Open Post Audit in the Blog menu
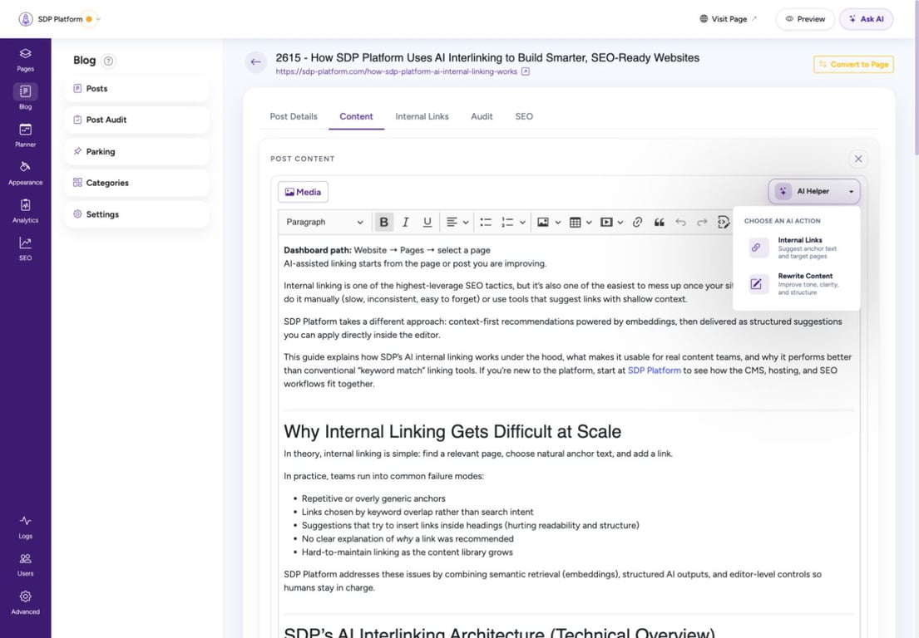The image size is (919, 638). (x=136, y=120)
